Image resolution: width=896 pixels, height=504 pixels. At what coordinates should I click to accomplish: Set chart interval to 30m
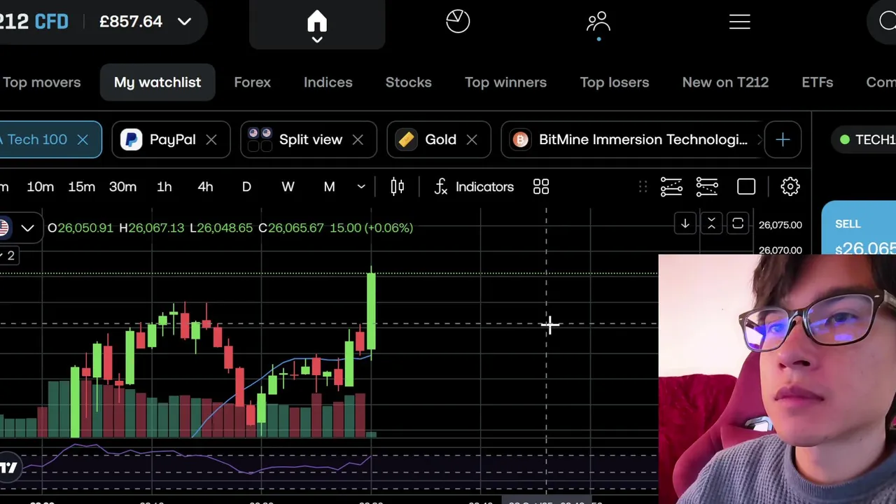122,187
